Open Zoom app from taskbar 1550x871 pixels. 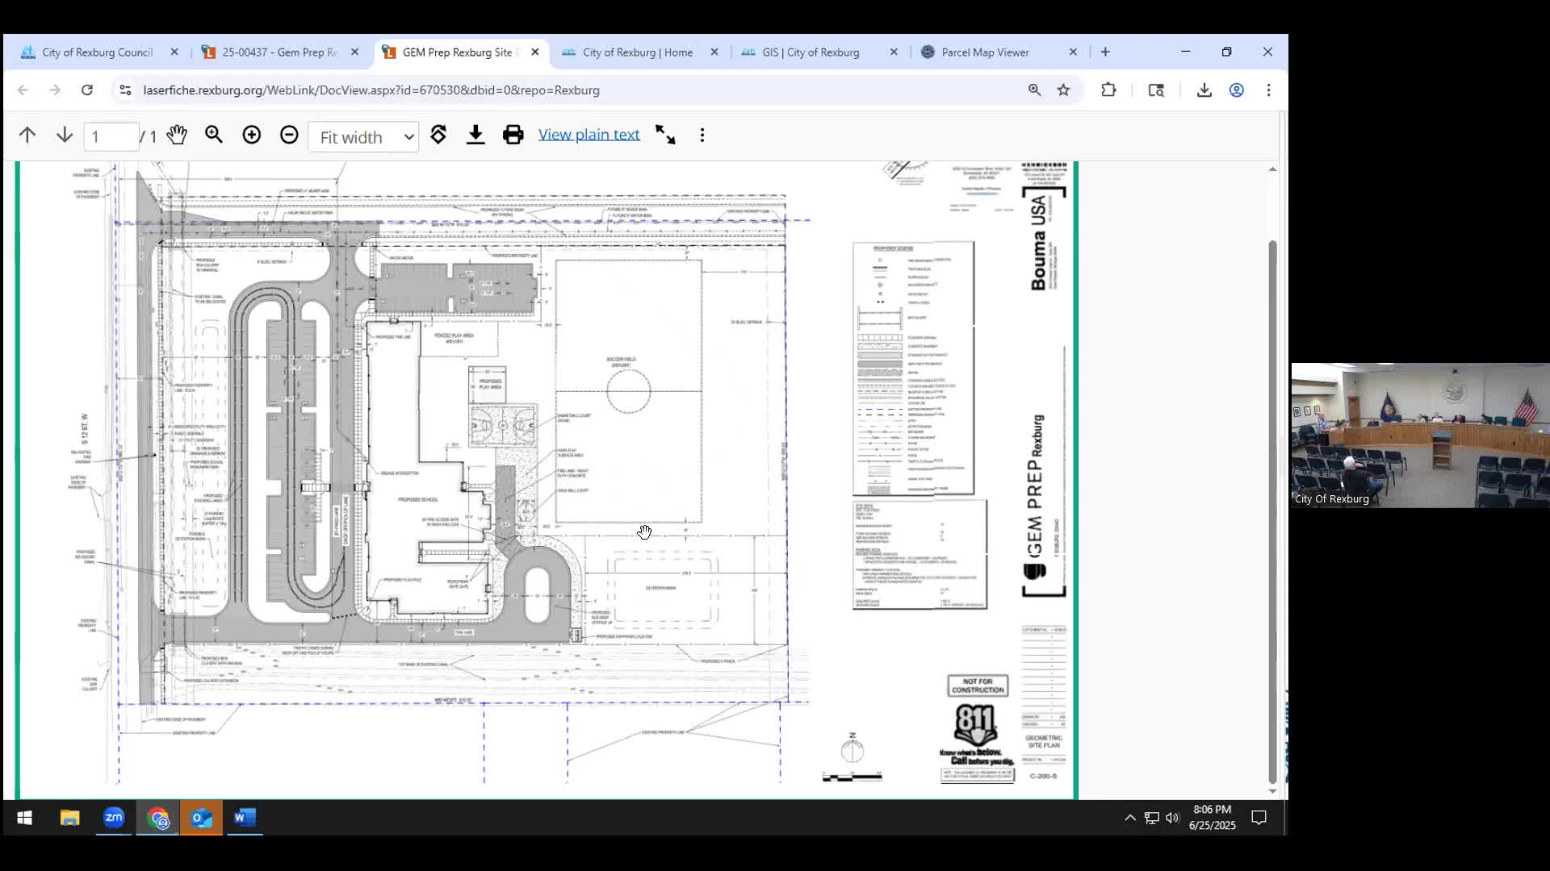[x=114, y=818]
